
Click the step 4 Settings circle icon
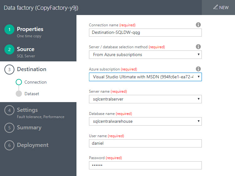9,110
